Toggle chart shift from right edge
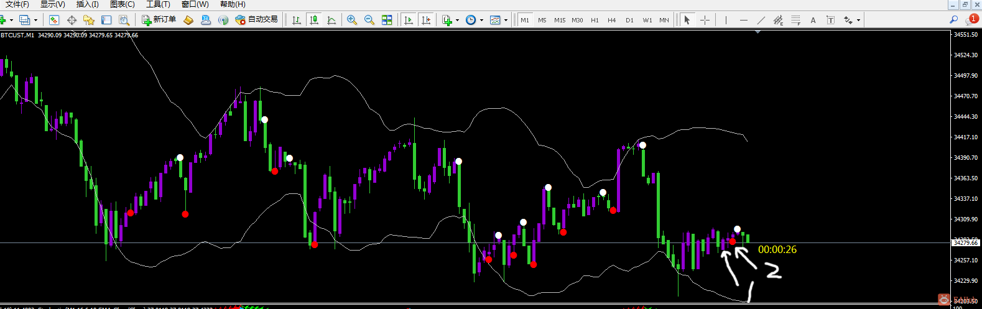 click(x=426, y=20)
